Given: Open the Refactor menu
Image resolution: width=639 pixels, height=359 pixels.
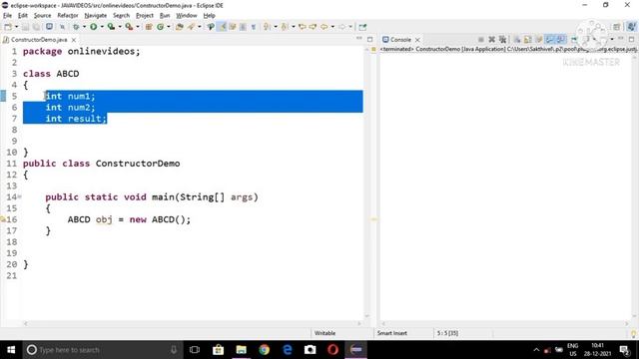Looking at the screenshot, I should click(x=68, y=16).
